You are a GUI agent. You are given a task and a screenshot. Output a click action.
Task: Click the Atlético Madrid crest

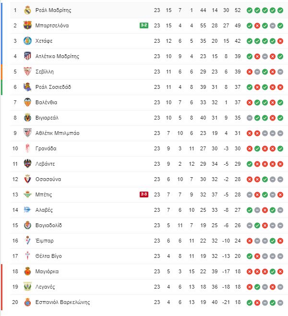[27, 56]
